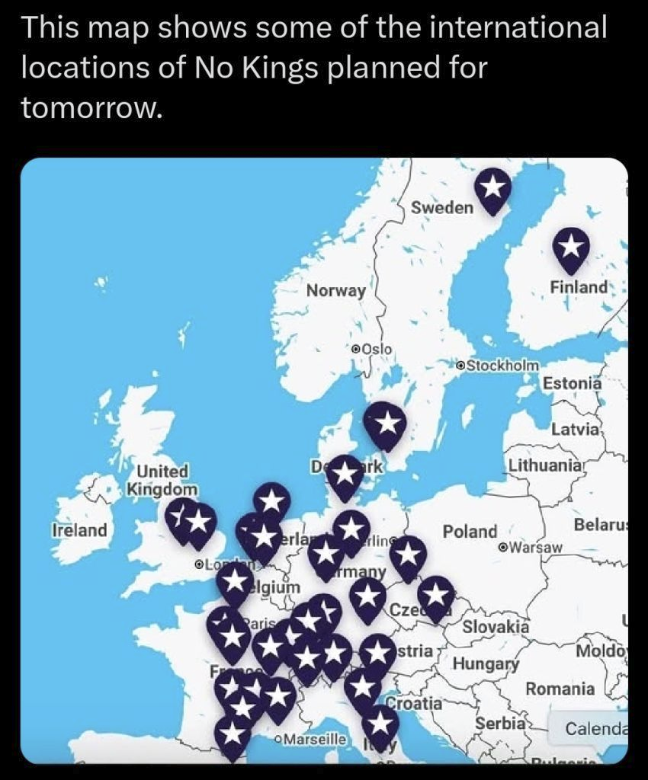This screenshot has height=780, width=648.
Task: Click the tweet text about No Kings
Action: (x=314, y=67)
